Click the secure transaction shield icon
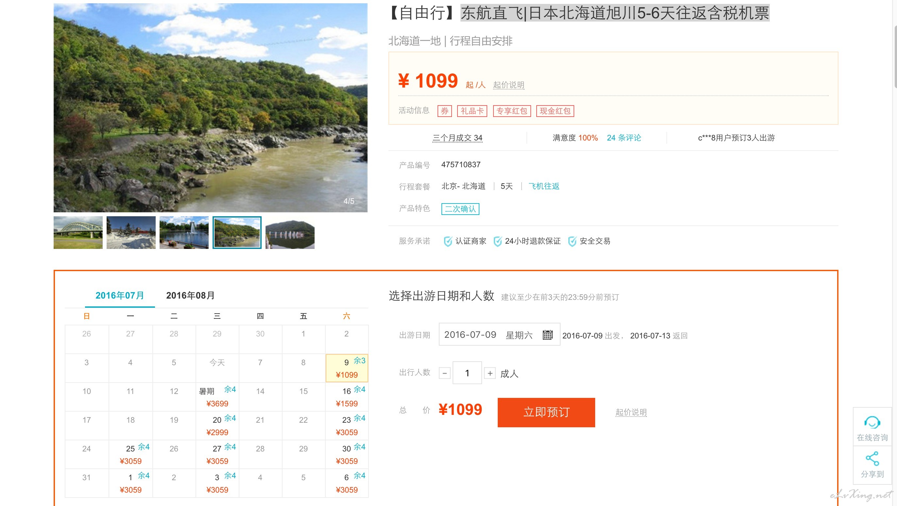This screenshot has width=897, height=506. (x=572, y=241)
